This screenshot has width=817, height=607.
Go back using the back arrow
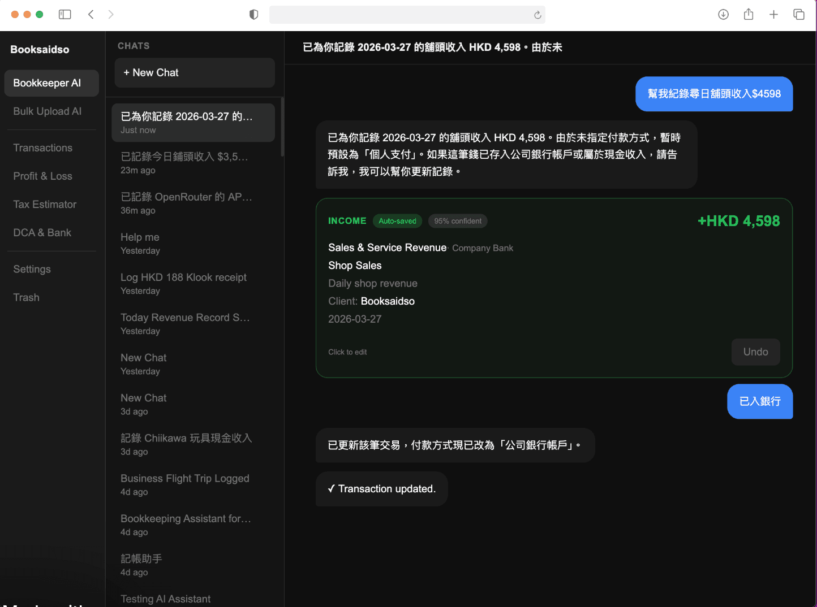91,14
